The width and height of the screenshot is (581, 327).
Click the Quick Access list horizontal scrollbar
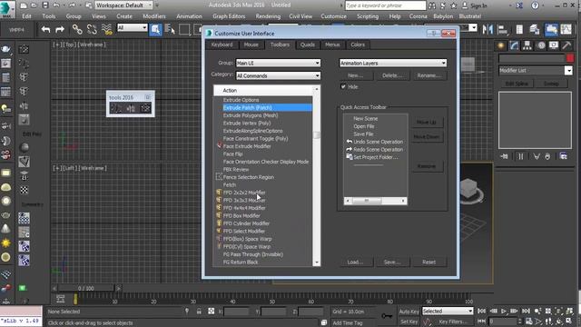point(375,201)
